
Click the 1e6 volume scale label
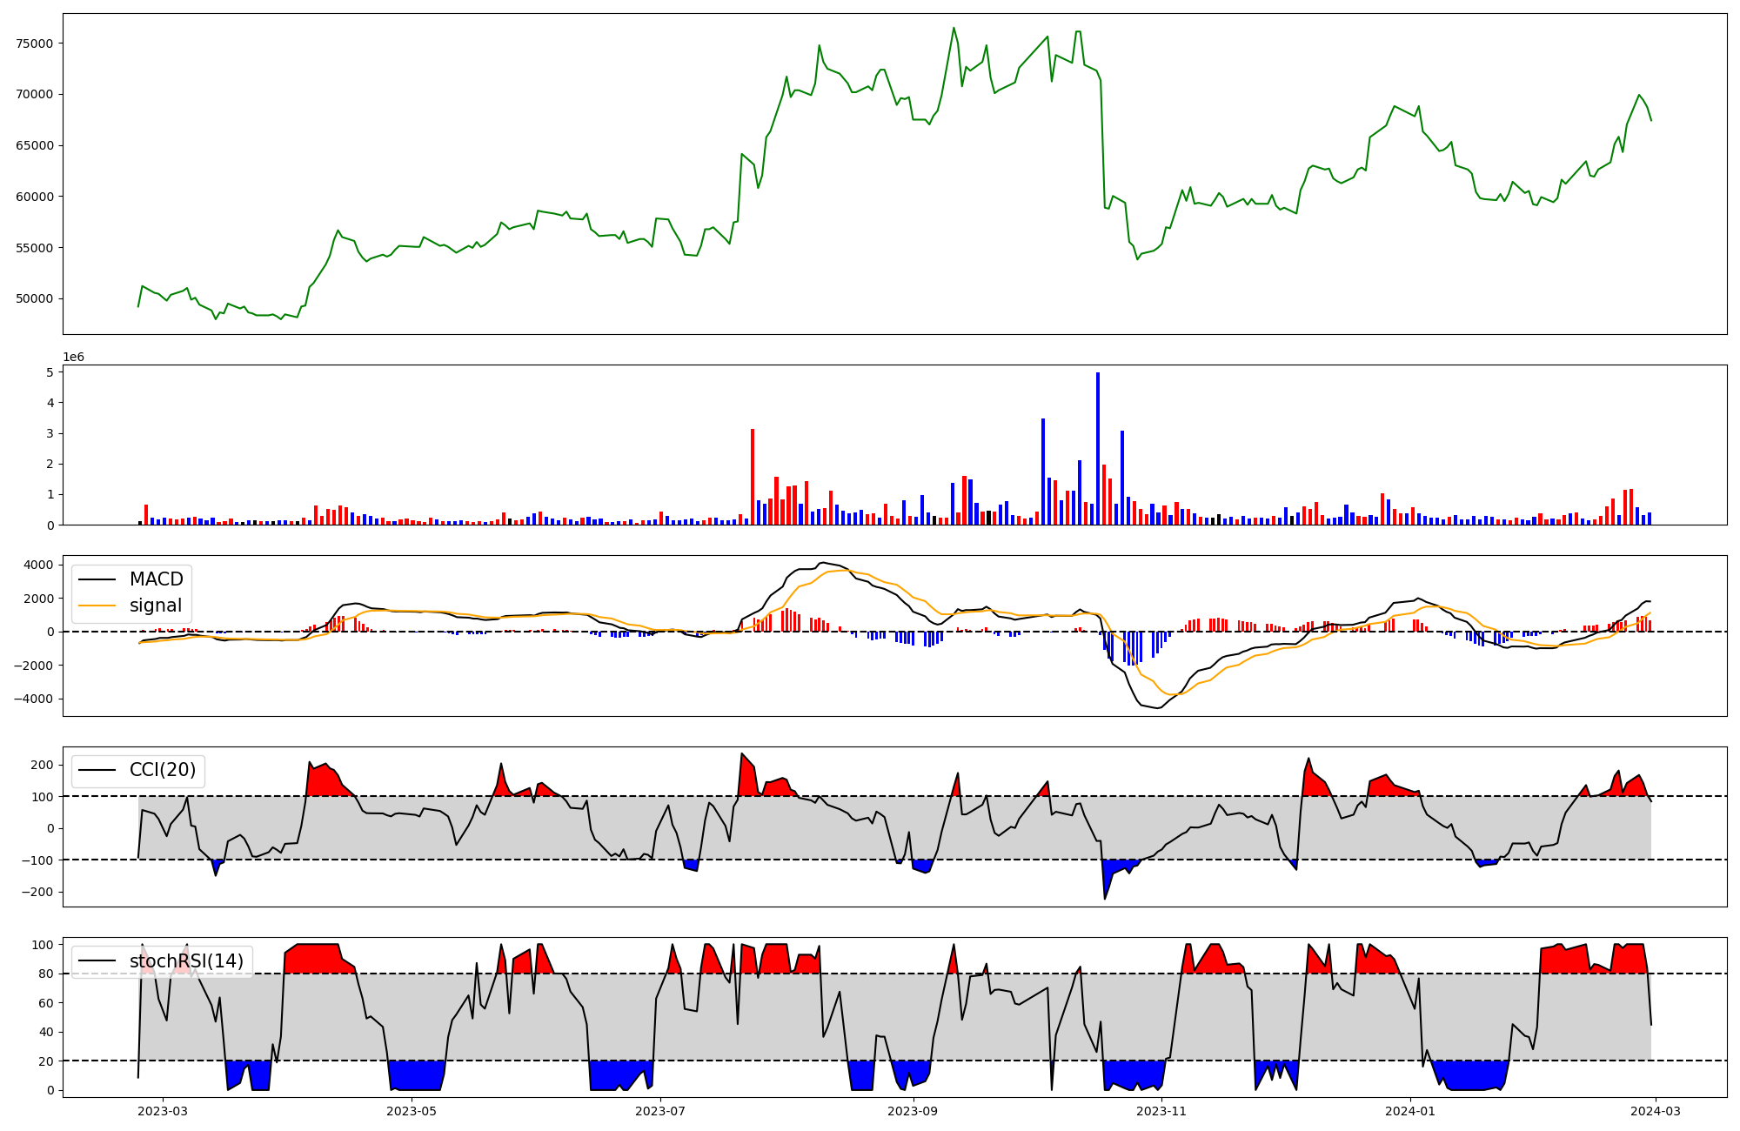click(73, 358)
